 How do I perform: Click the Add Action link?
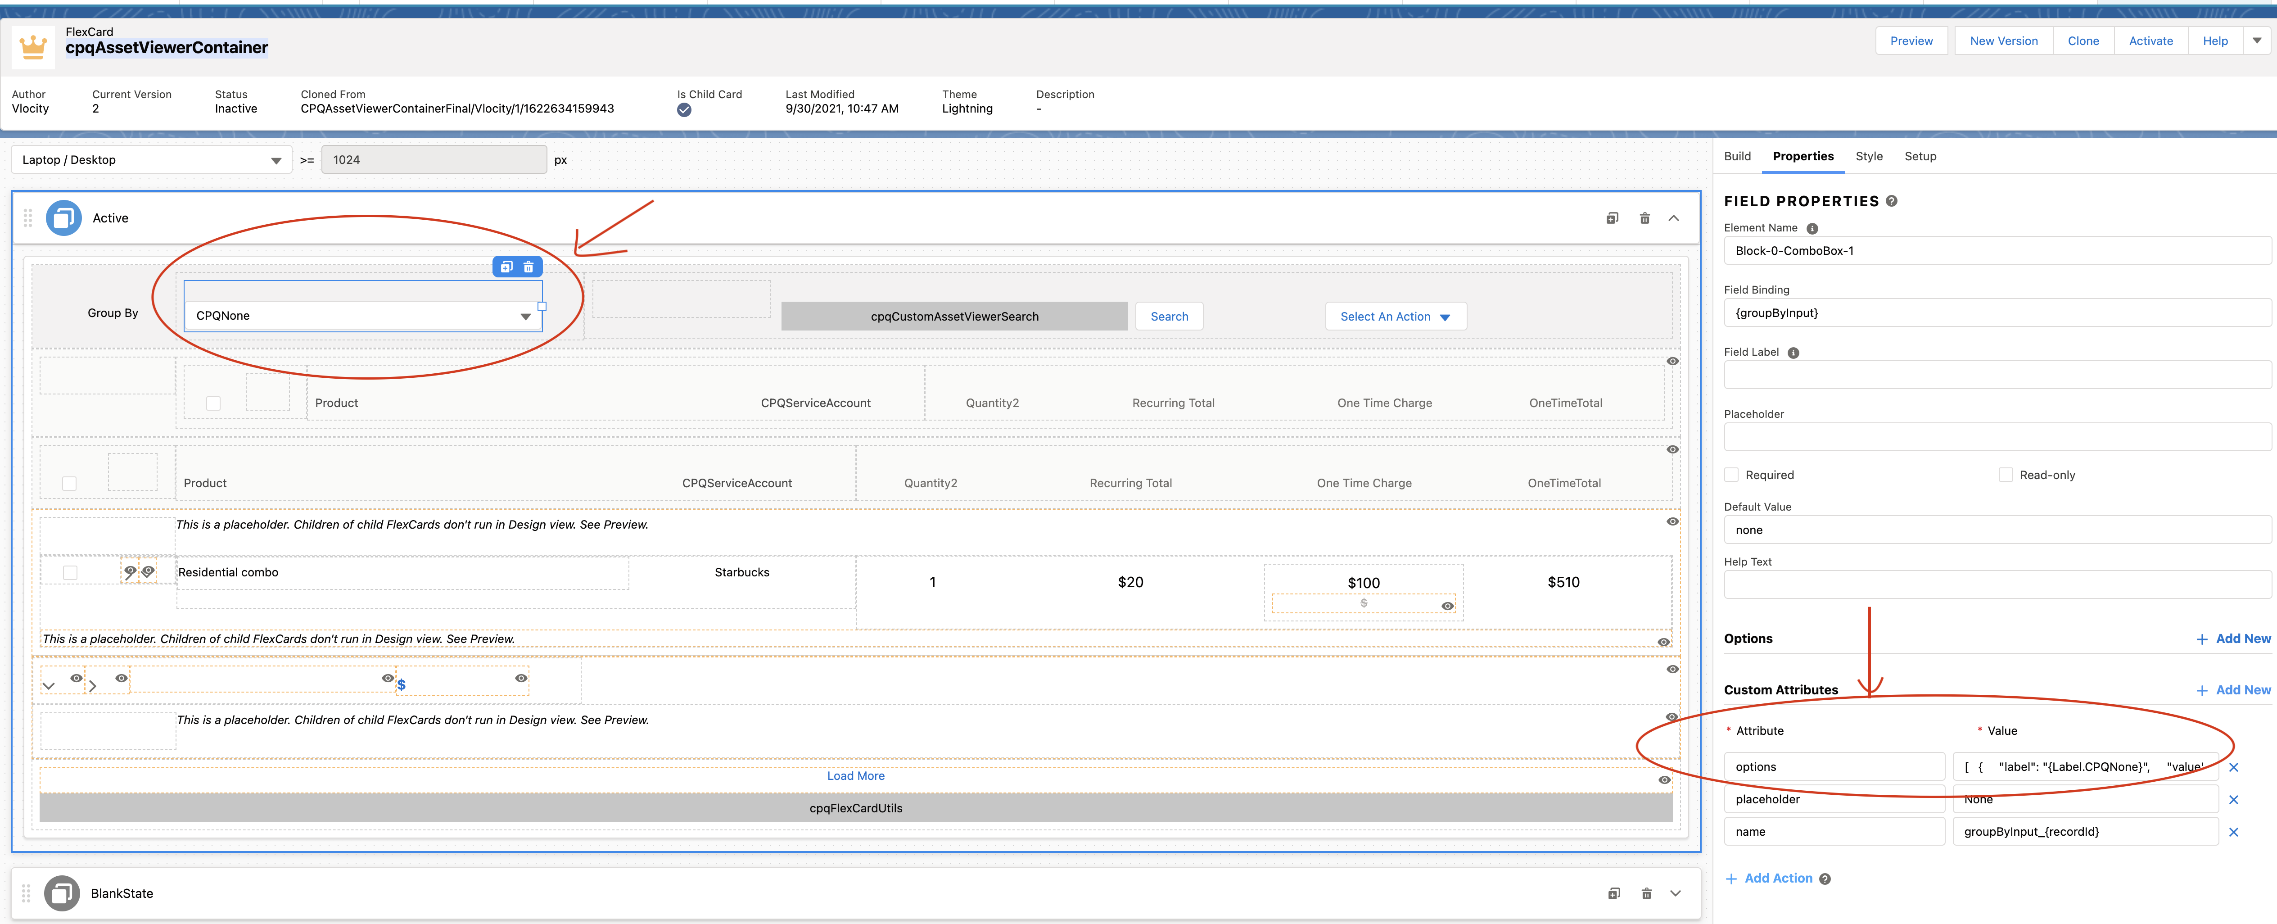pos(1769,878)
